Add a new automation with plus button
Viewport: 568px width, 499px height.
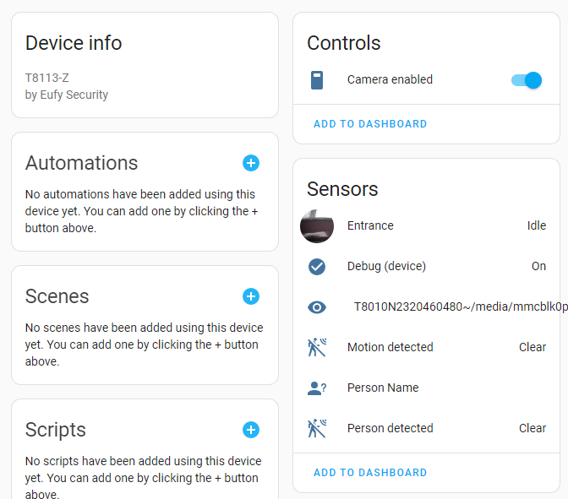[x=251, y=163]
